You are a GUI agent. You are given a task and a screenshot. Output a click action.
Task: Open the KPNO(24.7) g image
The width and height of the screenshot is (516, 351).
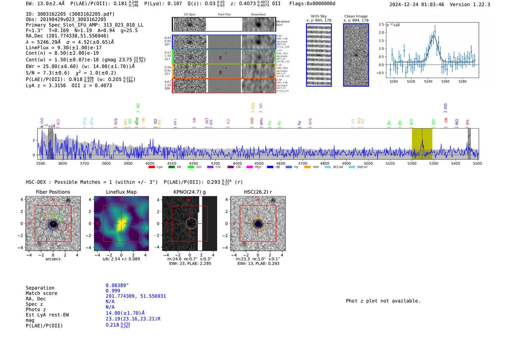pos(189,224)
